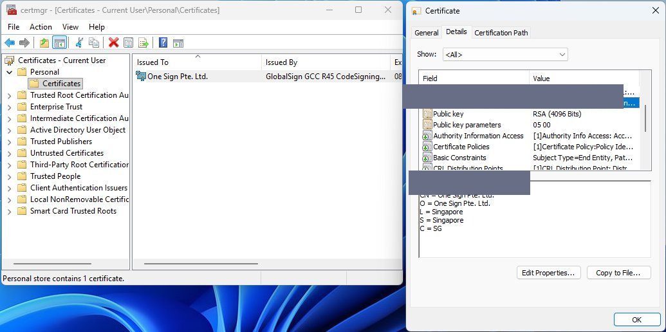The height and width of the screenshot is (332, 666).
Task: Open Properties from the toolbar icon
Action: 128,42
